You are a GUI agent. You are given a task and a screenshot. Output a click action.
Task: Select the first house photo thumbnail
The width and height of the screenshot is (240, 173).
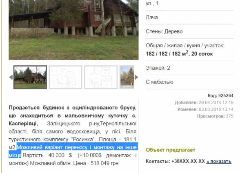click(30, 77)
